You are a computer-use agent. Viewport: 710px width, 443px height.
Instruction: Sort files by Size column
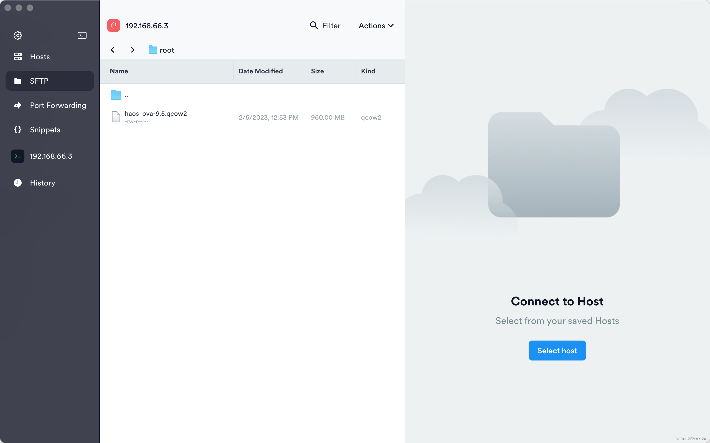coord(317,71)
